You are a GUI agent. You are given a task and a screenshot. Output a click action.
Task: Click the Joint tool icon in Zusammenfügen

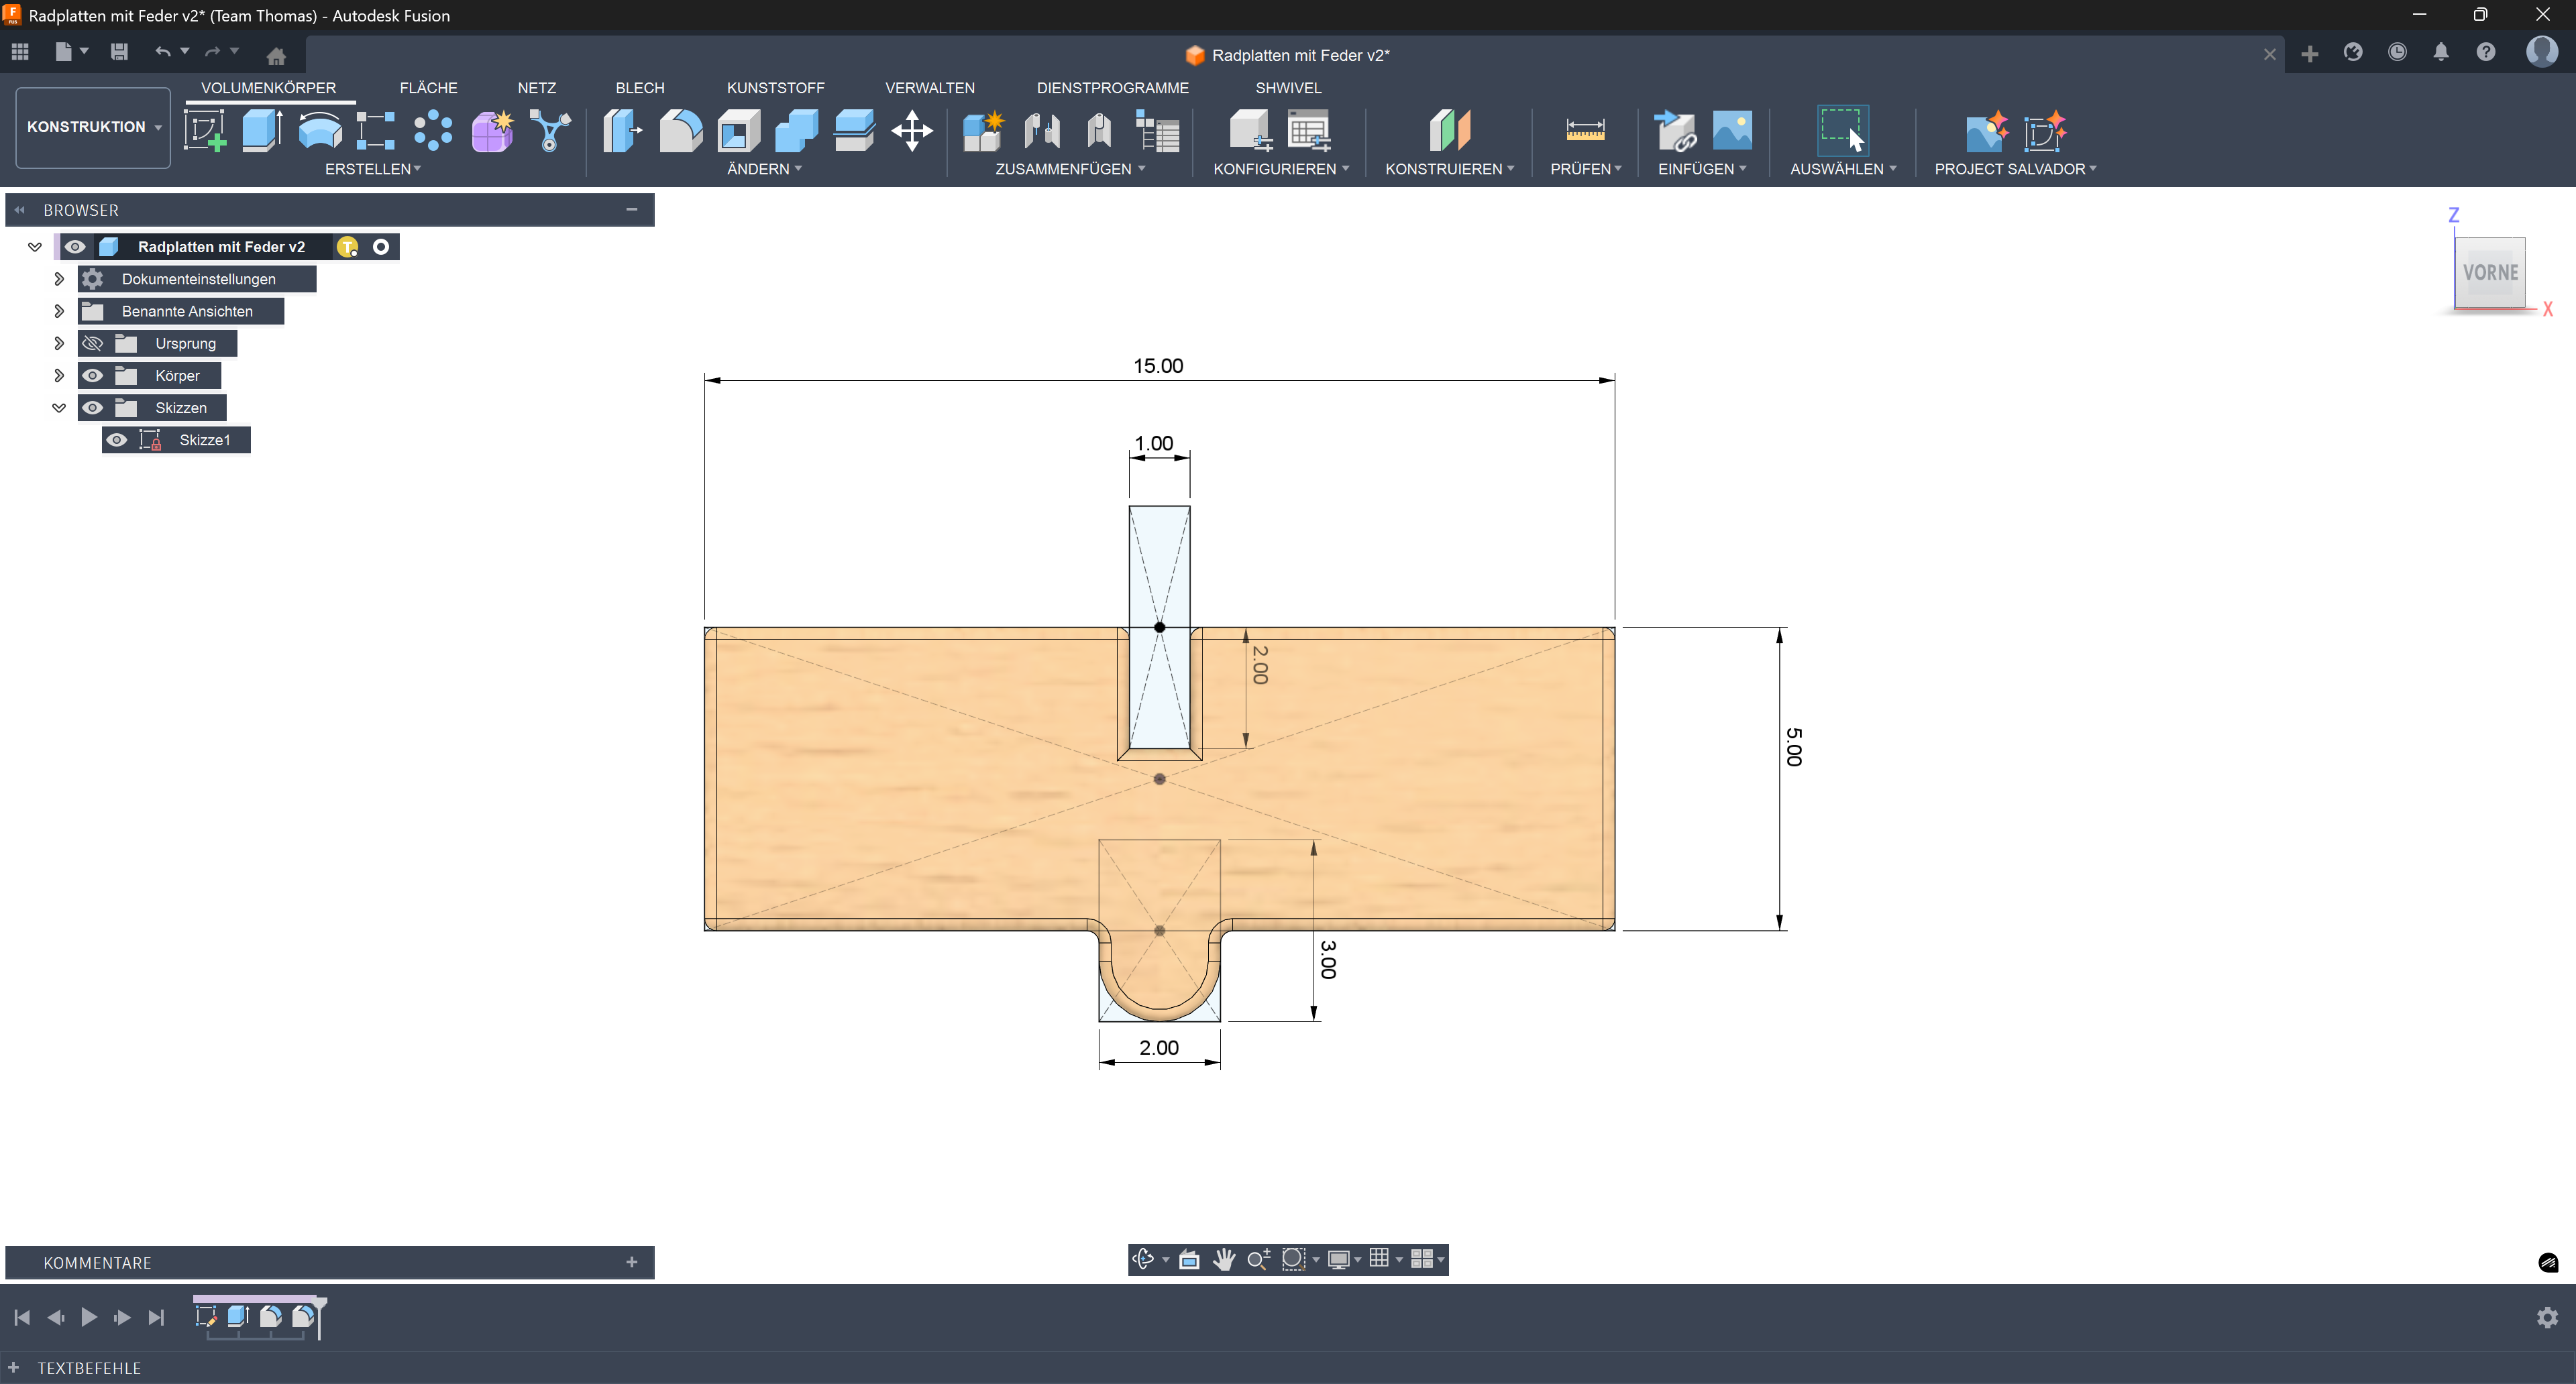1042,131
